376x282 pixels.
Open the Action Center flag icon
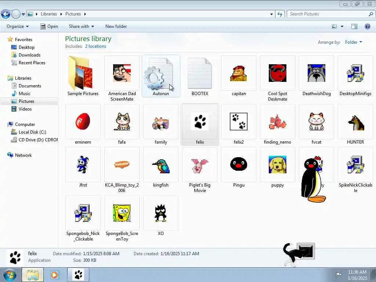click(338, 275)
